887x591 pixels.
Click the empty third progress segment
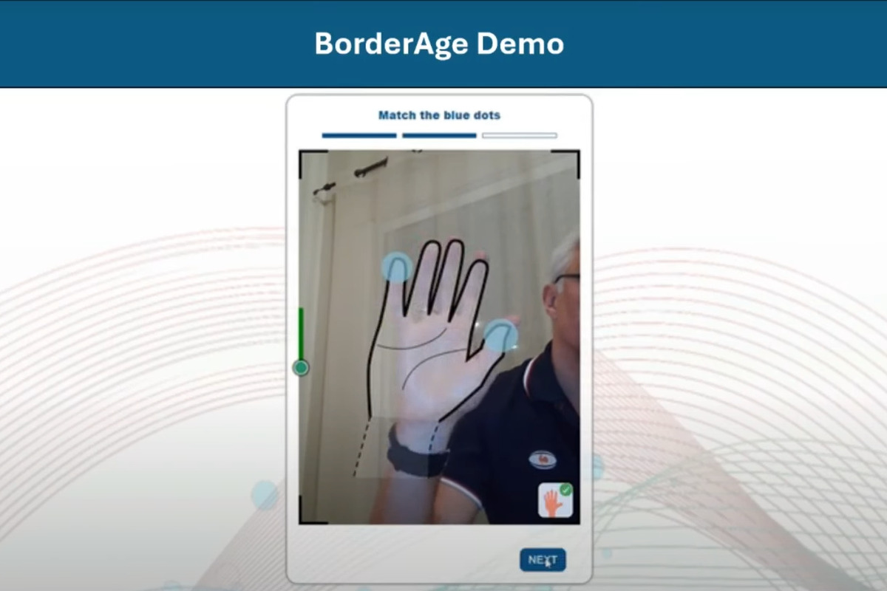[x=520, y=135]
